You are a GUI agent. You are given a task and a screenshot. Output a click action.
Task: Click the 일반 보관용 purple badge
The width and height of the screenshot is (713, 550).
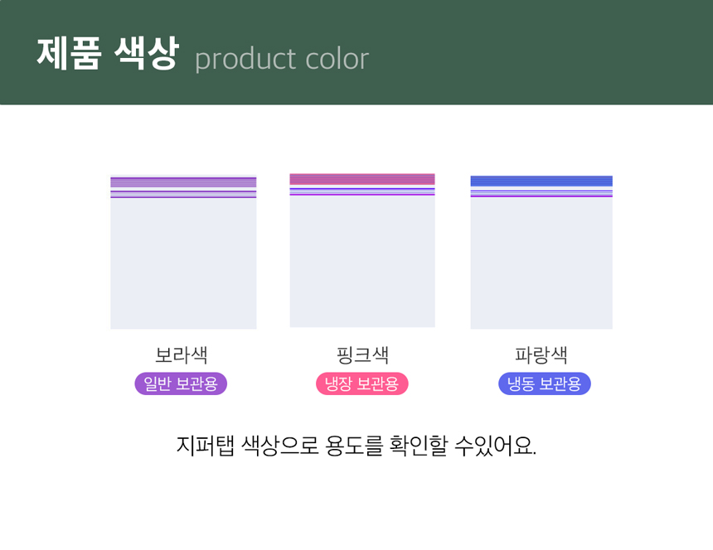click(181, 384)
